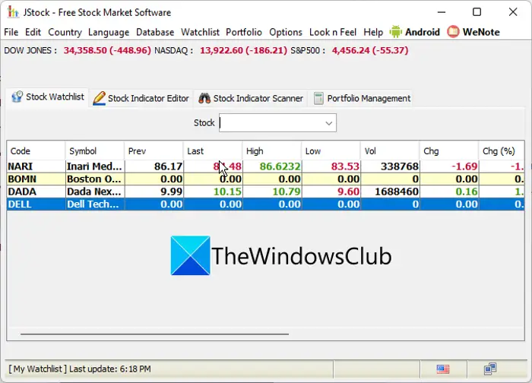Open the Options menu
Screen dimensions: 532x383
(286, 32)
